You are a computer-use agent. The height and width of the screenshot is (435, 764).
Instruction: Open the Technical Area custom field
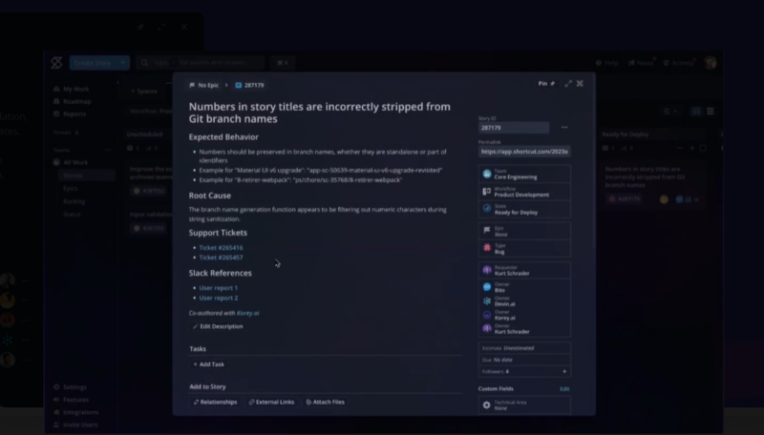(524, 405)
